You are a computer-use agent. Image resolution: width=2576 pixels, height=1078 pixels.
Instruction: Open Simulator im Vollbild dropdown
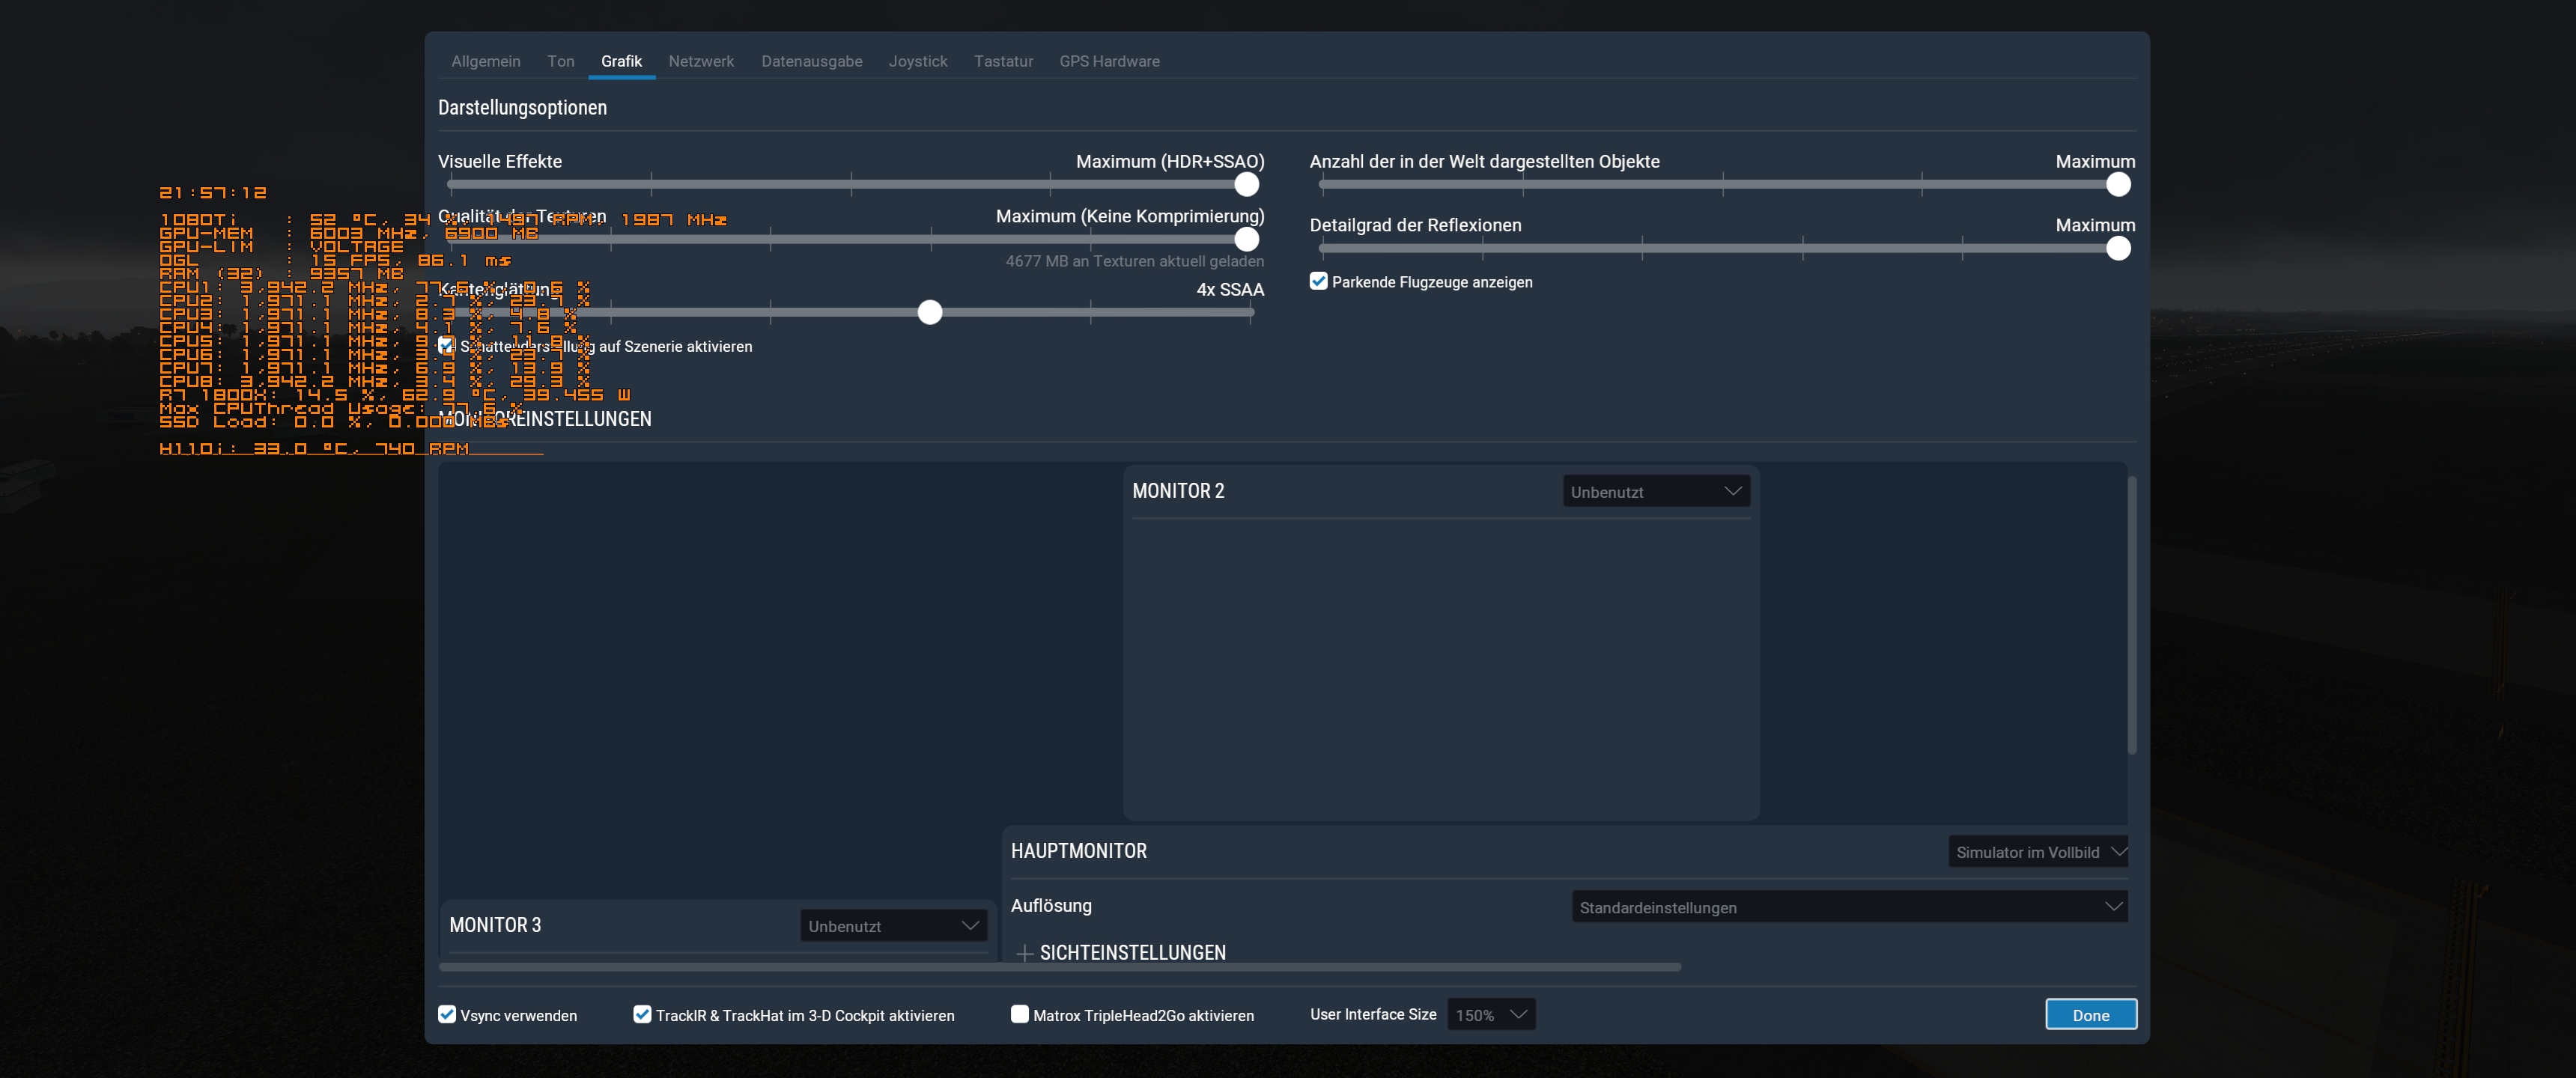coord(2037,852)
